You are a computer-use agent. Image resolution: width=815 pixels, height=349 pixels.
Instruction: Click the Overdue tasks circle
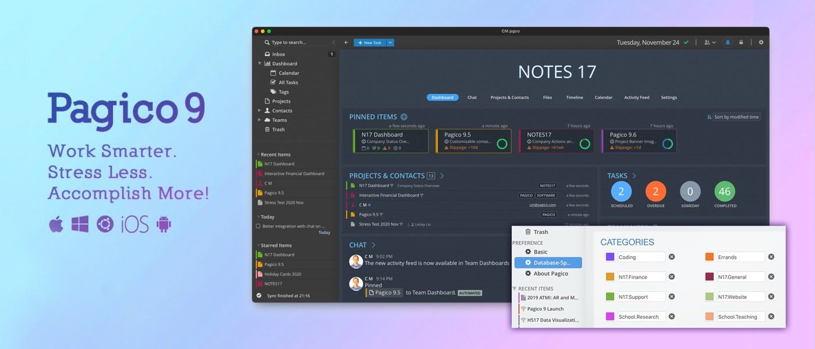655,191
